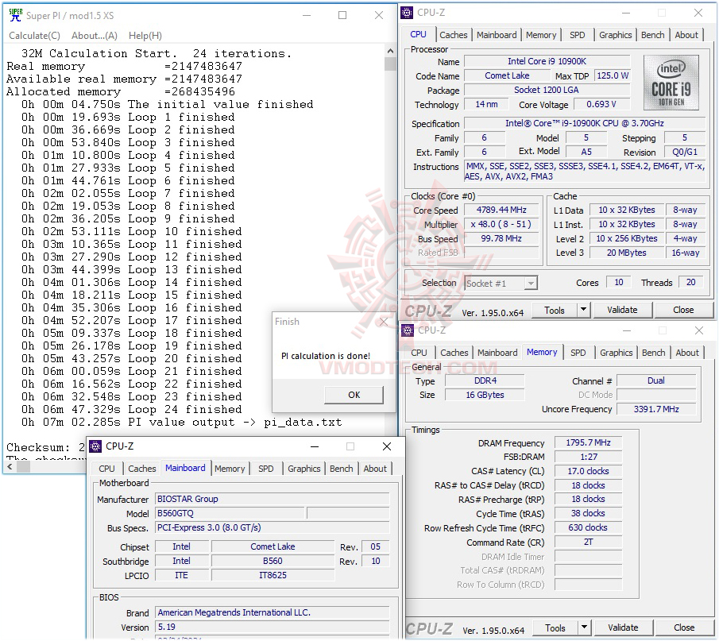The height and width of the screenshot is (641, 719).
Task: Select About tab in Mainboard CPU-Z window
Action: pyautogui.click(x=375, y=469)
